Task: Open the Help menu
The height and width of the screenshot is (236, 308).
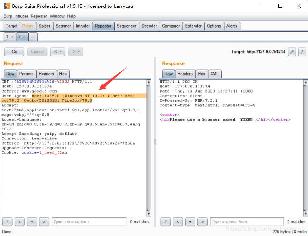Action: [71, 16]
